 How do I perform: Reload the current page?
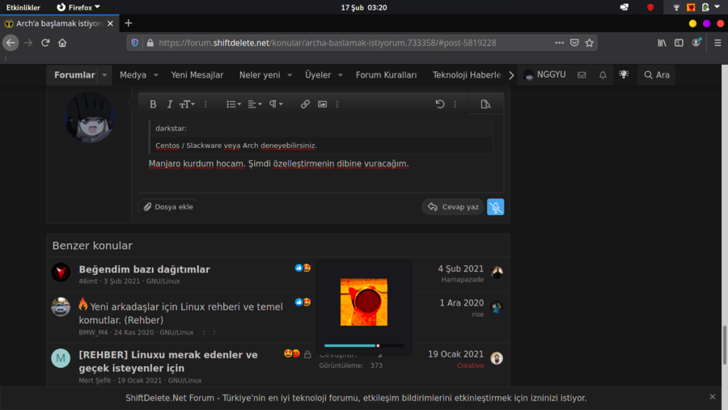pyautogui.click(x=45, y=43)
